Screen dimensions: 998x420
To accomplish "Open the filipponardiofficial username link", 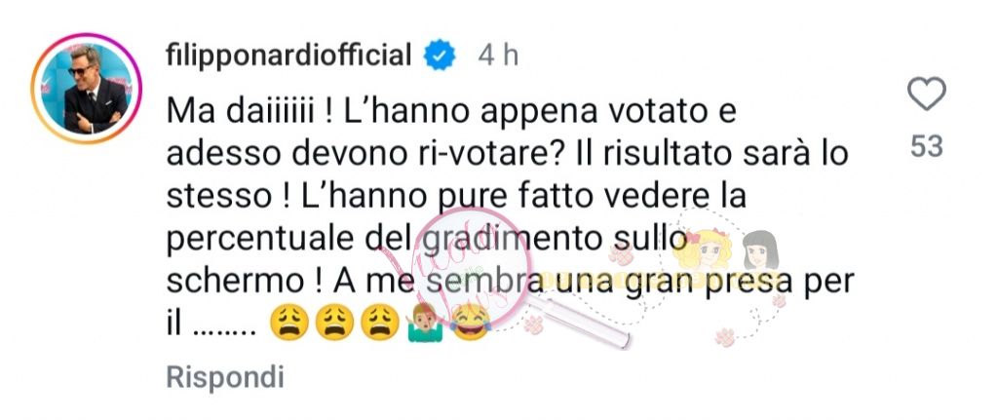I will coord(288,56).
